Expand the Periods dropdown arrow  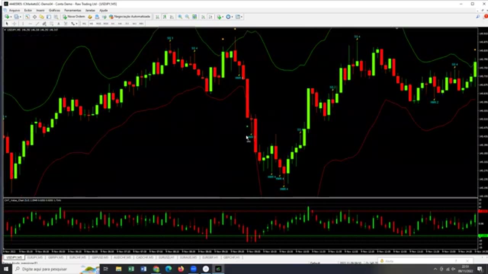(232, 17)
